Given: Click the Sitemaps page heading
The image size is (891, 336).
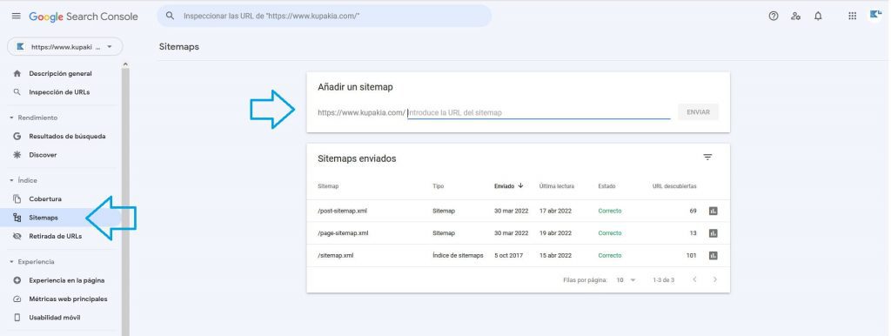Looking at the screenshot, I should pos(179,47).
